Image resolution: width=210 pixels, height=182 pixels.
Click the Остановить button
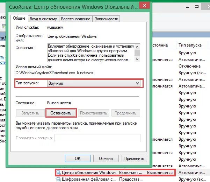pyautogui.click(x=61, y=113)
